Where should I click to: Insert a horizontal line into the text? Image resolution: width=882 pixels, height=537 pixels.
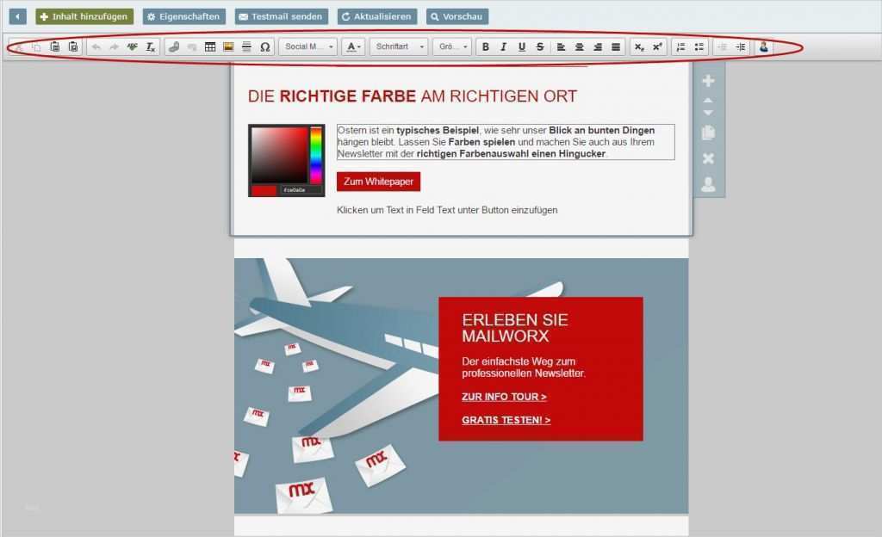pyautogui.click(x=246, y=46)
